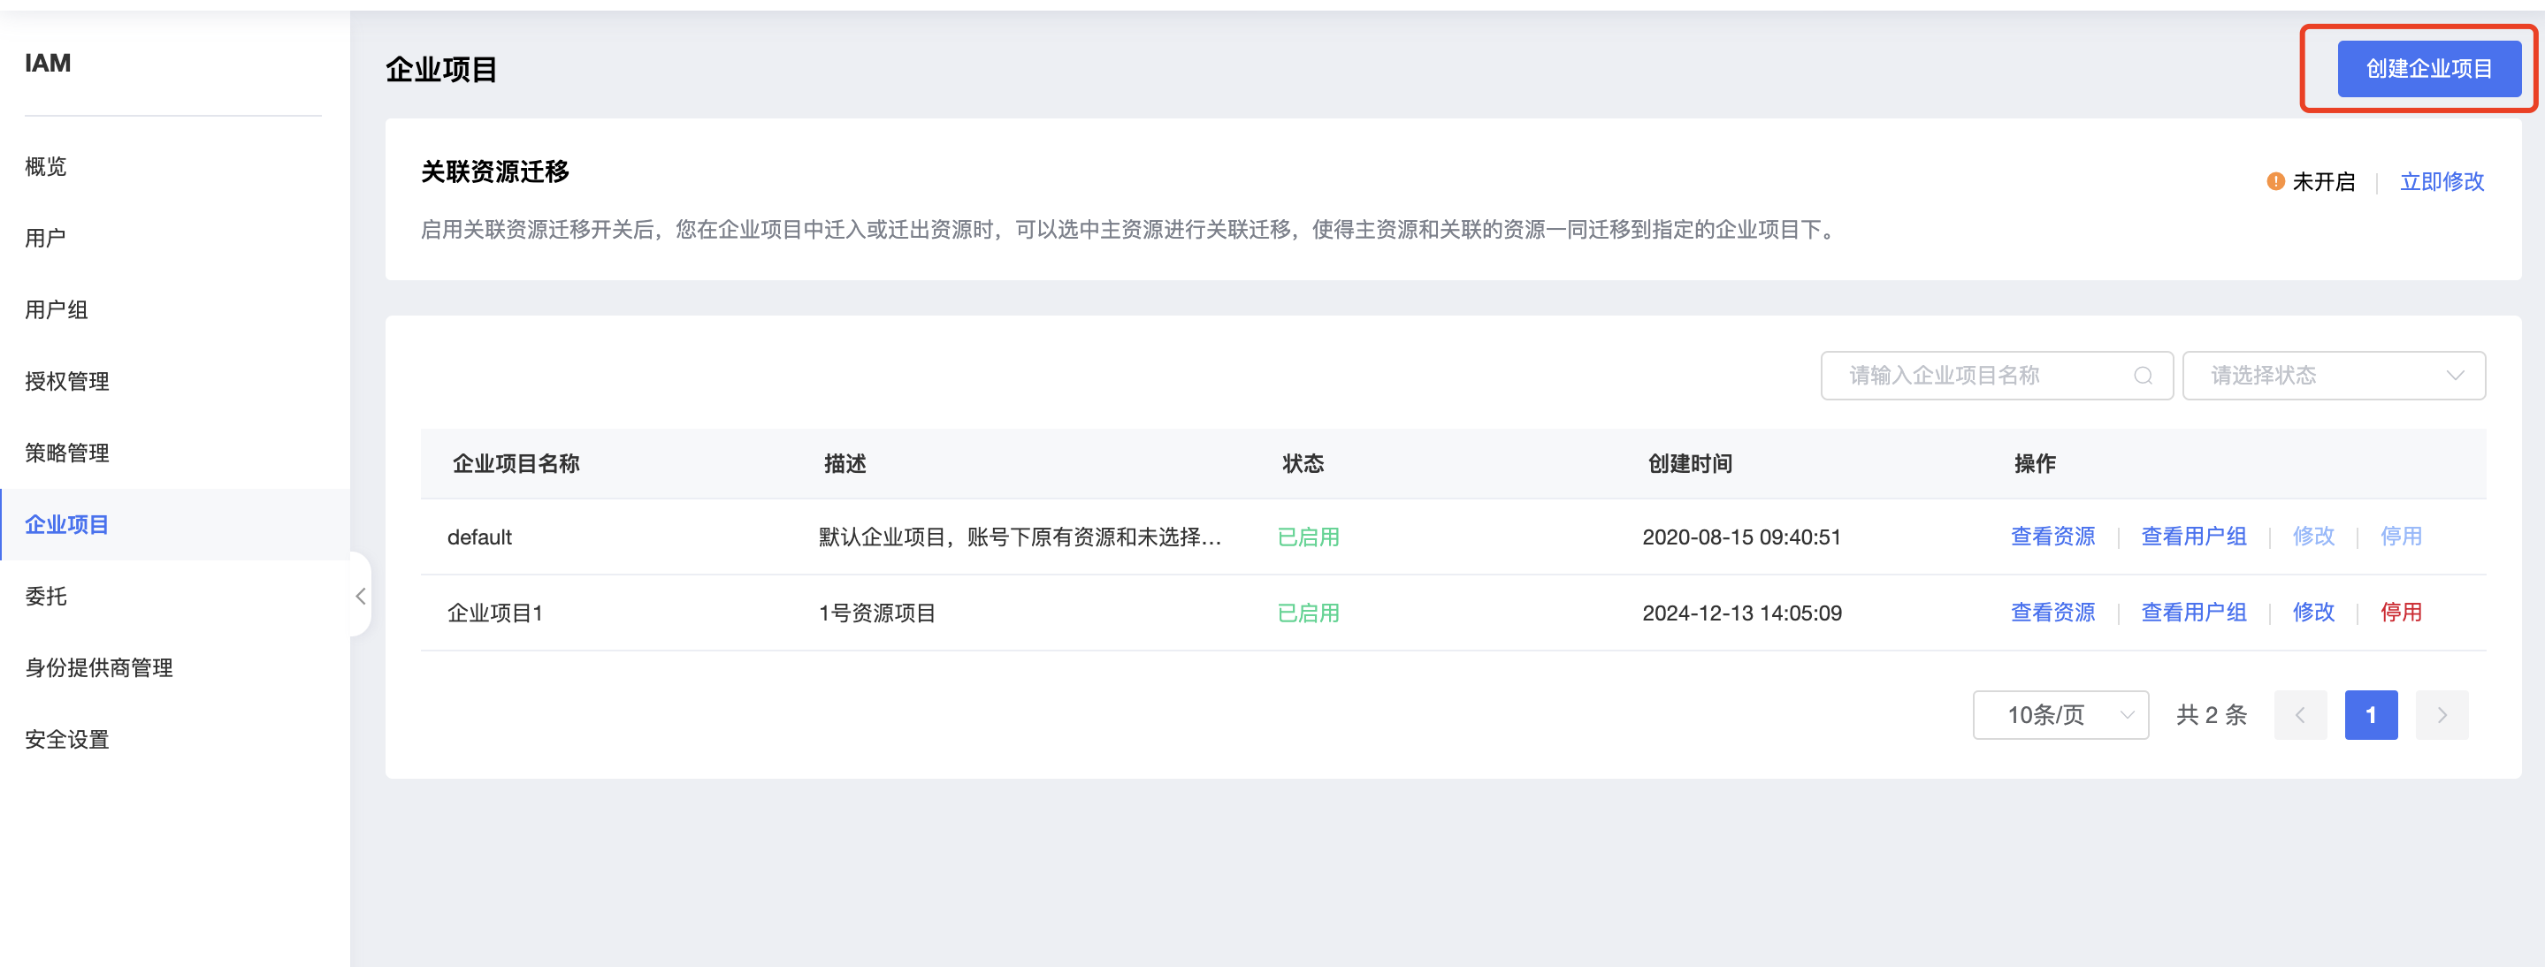Image resolution: width=2545 pixels, height=967 pixels.
Task: Click the truncated 默认企业项目 description cell
Action: click(1020, 537)
